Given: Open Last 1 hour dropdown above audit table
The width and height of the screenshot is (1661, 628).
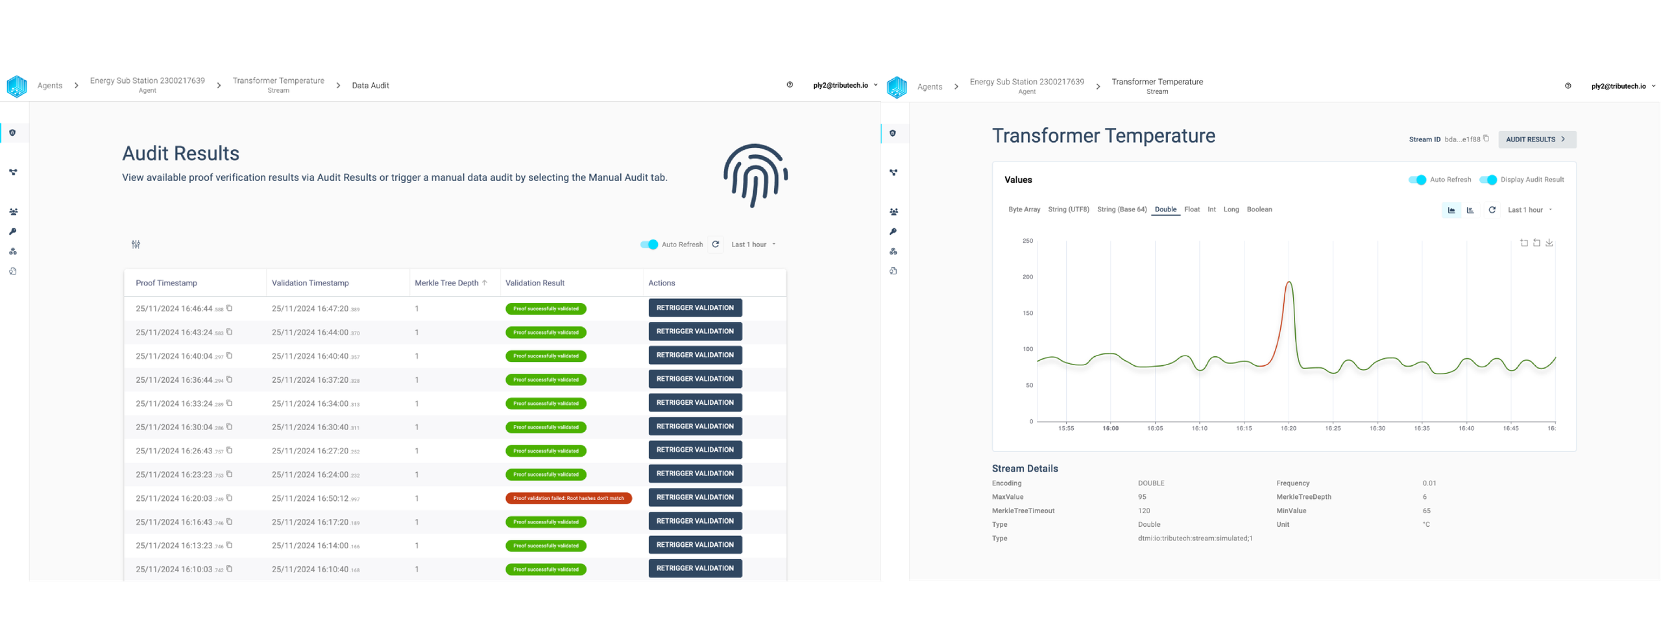Looking at the screenshot, I should coord(753,245).
